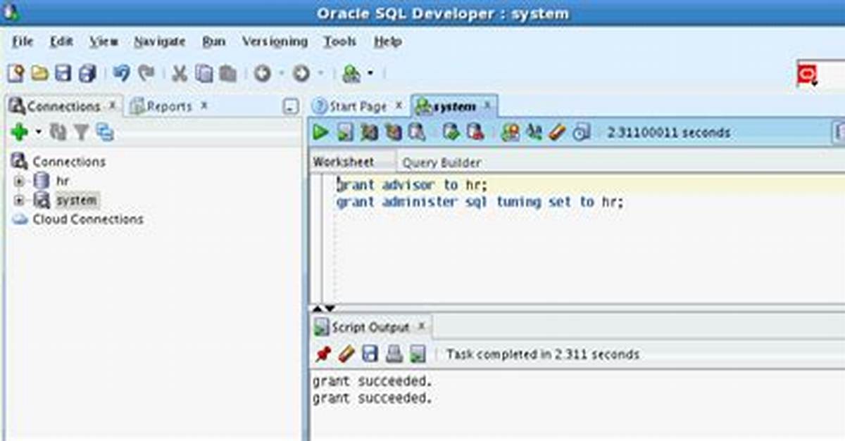This screenshot has height=441, width=845.
Task: Click the Save All stacked disks icon
Action: click(87, 73)
